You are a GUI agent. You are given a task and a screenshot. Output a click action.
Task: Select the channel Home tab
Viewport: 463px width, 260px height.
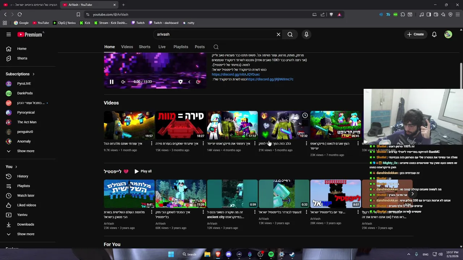pos(109,47)
